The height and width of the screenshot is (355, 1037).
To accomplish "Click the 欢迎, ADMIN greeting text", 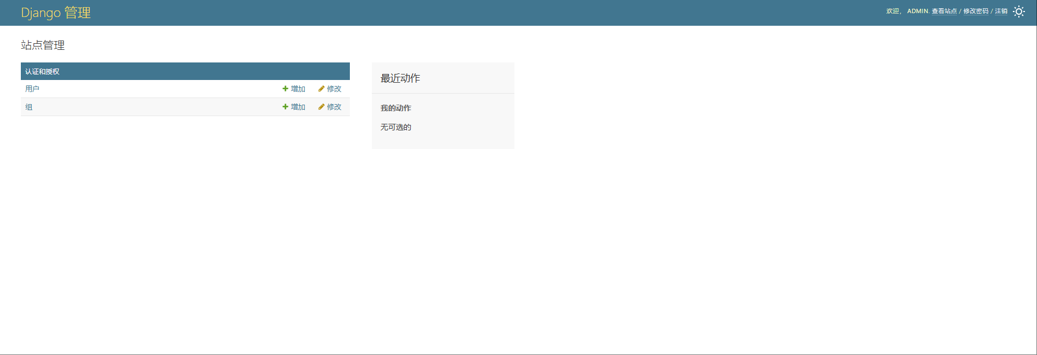I will (x=906, y=12).
